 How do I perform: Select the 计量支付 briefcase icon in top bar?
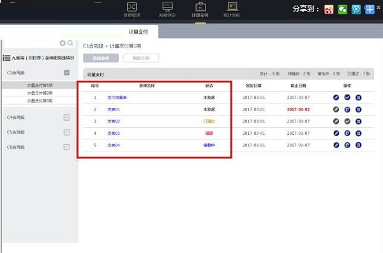(x=200, y=7)
